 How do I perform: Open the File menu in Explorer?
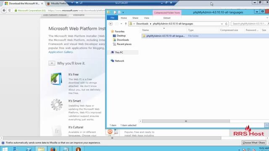coord(112,18)
